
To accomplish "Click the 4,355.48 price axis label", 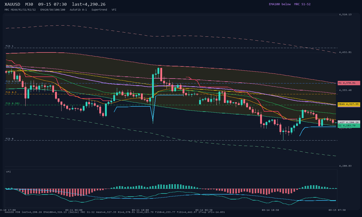I will click(x=345, y=90).
